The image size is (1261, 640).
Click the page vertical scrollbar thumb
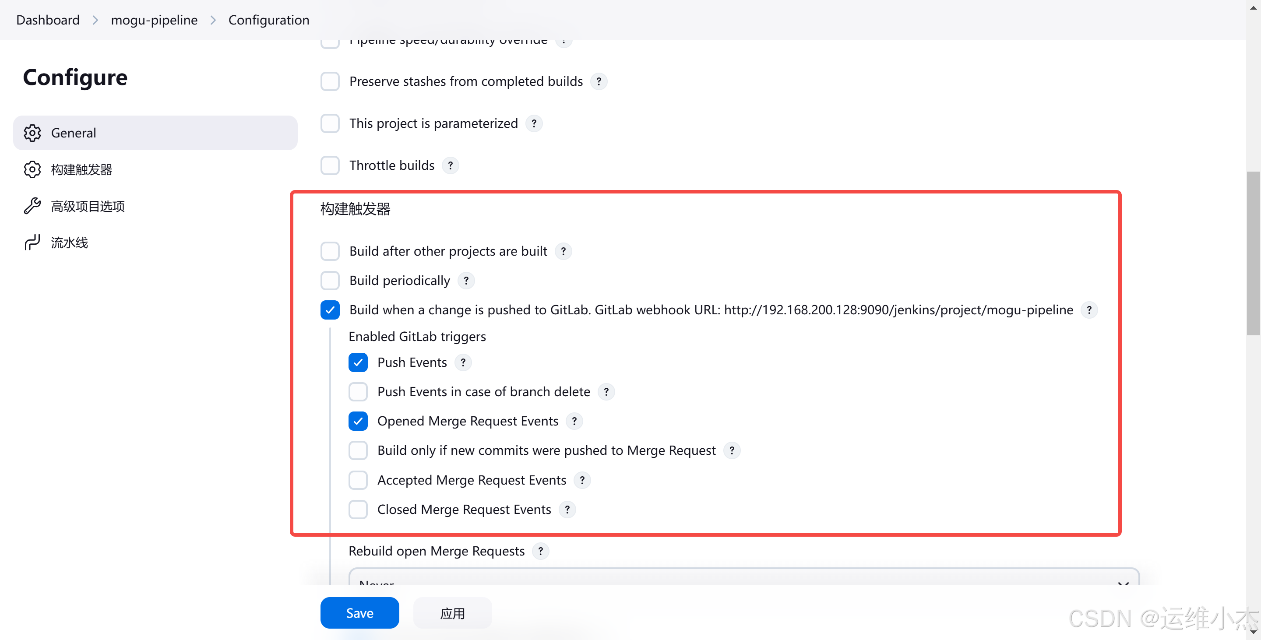1253,253
